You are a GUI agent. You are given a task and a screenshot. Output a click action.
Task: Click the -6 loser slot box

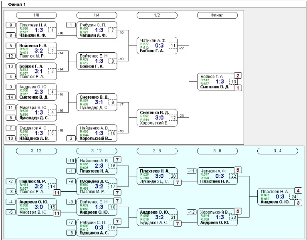71,233
